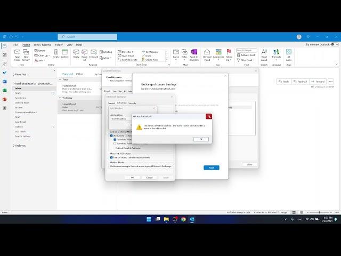
Task: Click Close in Account Settings window
Action: (250, 165)
